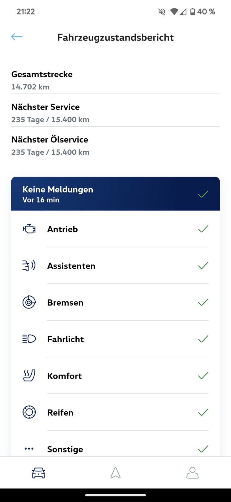Switch to the navigation tab
This screenshot has height=502, width=231.
(x=115, y=473)
